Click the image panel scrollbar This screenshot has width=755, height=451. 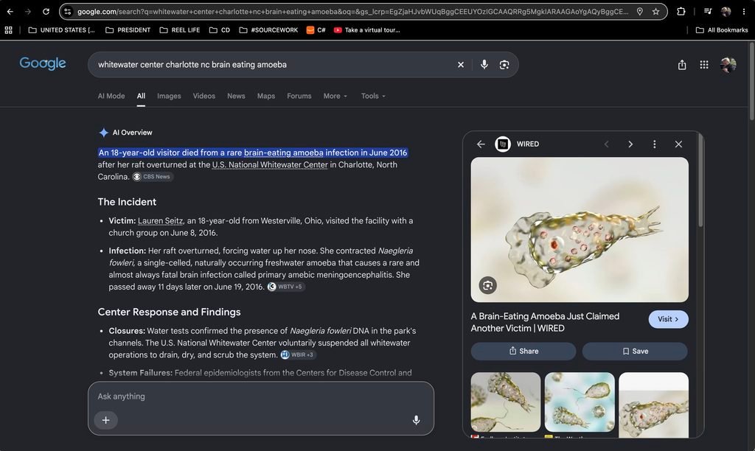coord(700,181)
